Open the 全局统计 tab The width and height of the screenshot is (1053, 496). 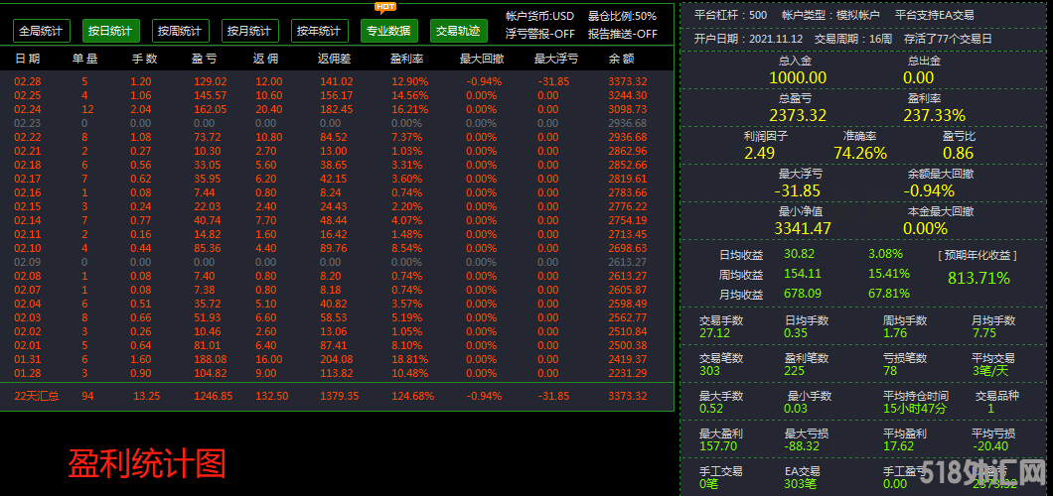coord(42,31)
